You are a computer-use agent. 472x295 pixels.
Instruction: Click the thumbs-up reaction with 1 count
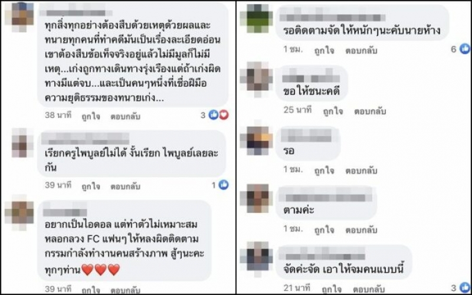(x=224, y=185)
